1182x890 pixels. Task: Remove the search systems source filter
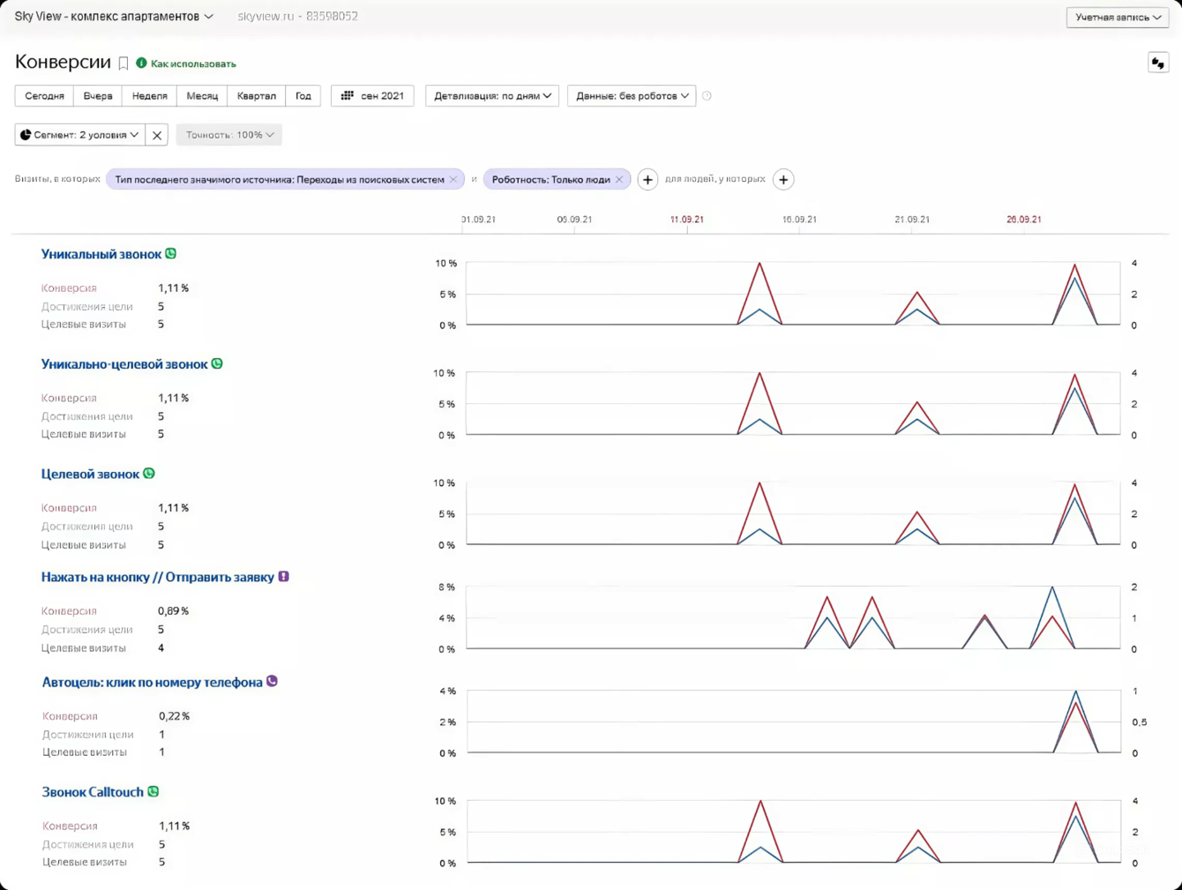tap(453, 180)
